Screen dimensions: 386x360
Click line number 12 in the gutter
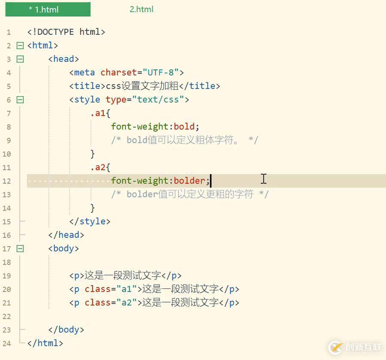[x=9, y=181]
